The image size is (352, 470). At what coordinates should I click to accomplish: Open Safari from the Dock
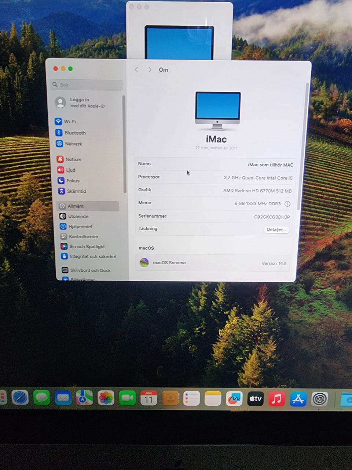click(x=20, y=398)
